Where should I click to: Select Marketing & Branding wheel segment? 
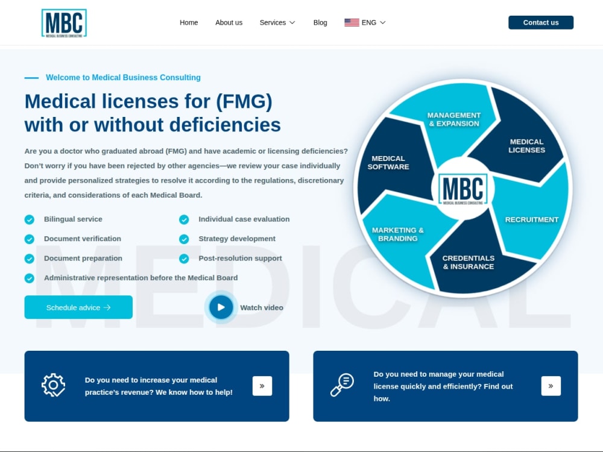click(x=397, y=234)
